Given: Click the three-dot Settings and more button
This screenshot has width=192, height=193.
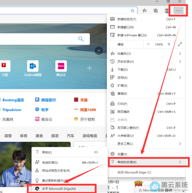Looking at the screenshot, I should (x=178, y=10).
